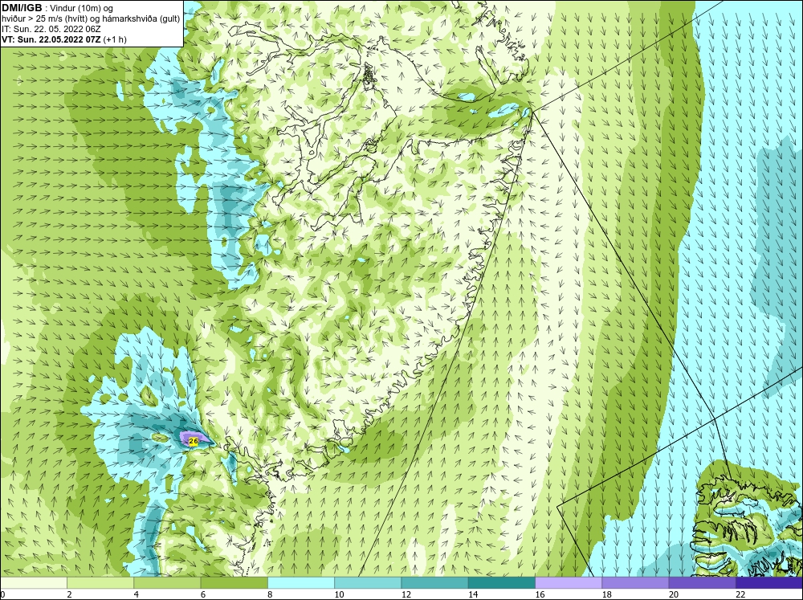The image size is (803, 600).
Task: Select the 0–2 m/s palest legend swatch
Action: [x=33, y=582]
